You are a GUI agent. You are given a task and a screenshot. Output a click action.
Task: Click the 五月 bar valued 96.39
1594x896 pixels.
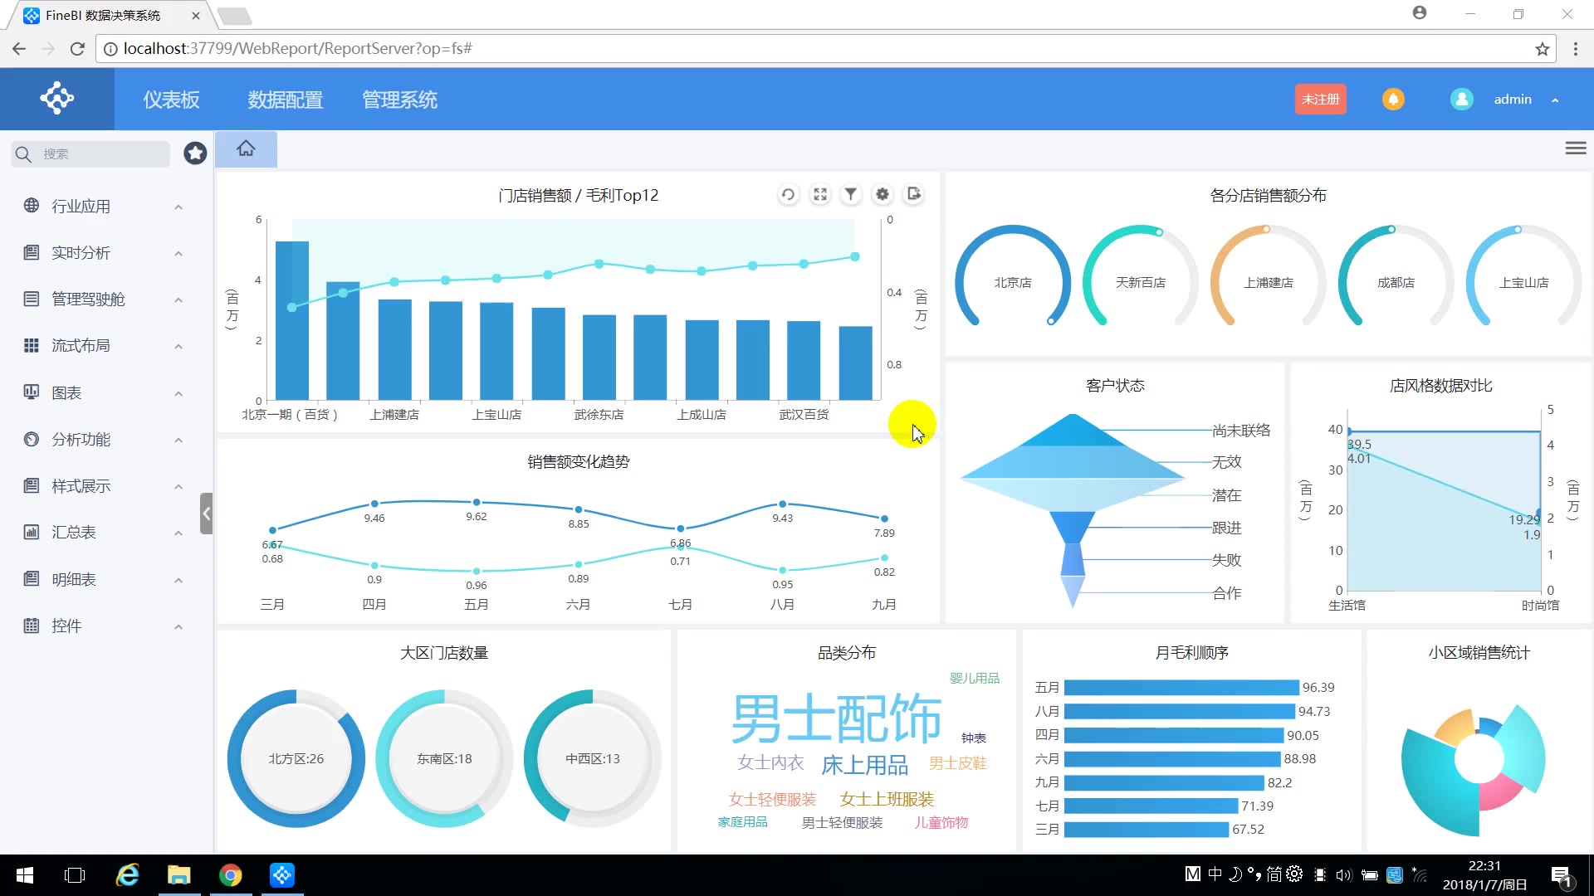[1181, 687]
